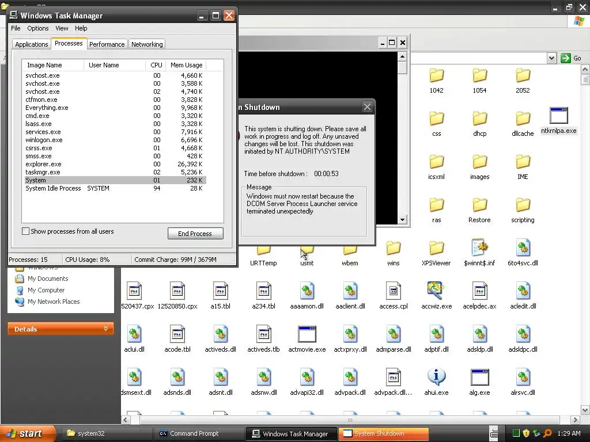Sort processes by Image Name column
590x442 pixels.
pos(52,65)
